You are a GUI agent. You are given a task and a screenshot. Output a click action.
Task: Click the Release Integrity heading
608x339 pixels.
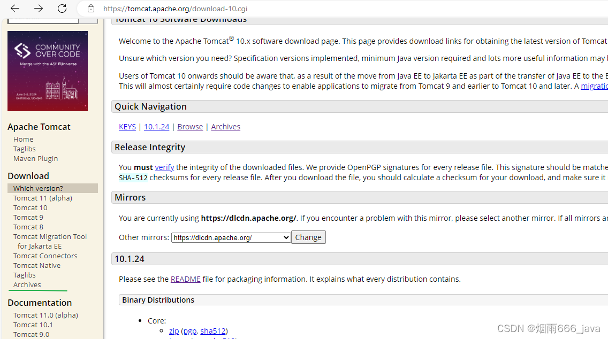pos(150,147)
